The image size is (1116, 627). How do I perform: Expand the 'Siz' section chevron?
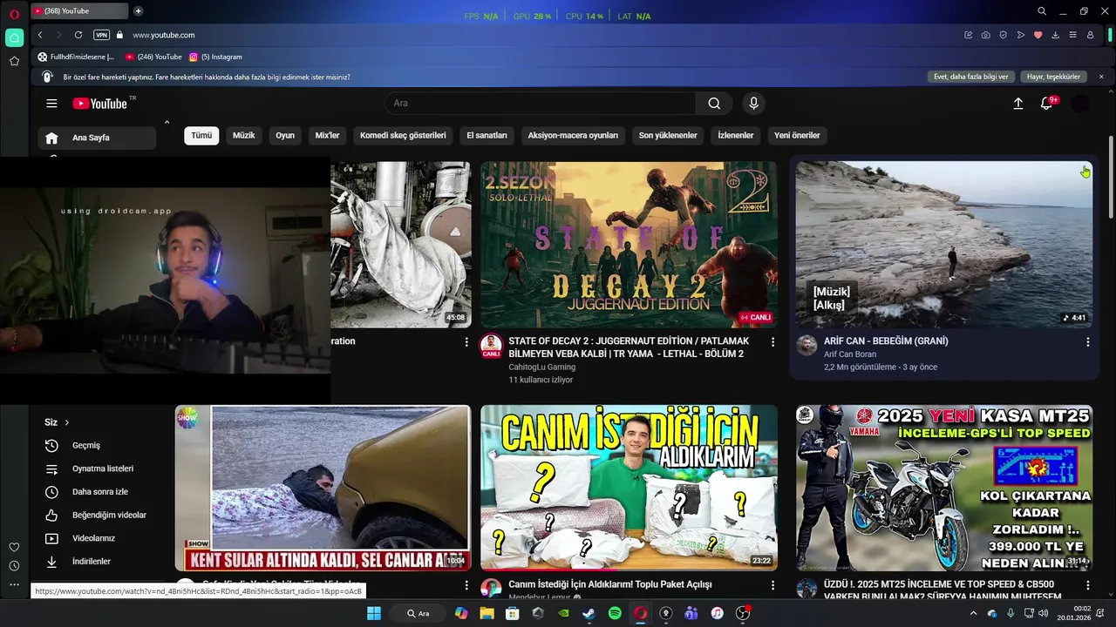point(66,422)
